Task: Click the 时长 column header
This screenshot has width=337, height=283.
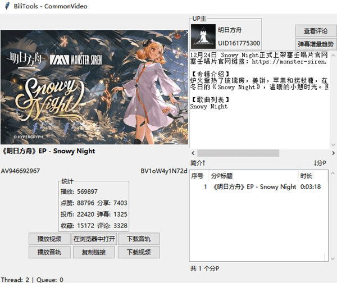Action: click(x=306, y=176)
